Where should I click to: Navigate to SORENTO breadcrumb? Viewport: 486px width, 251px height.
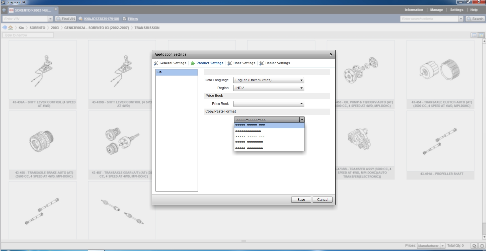coord(37,28)
